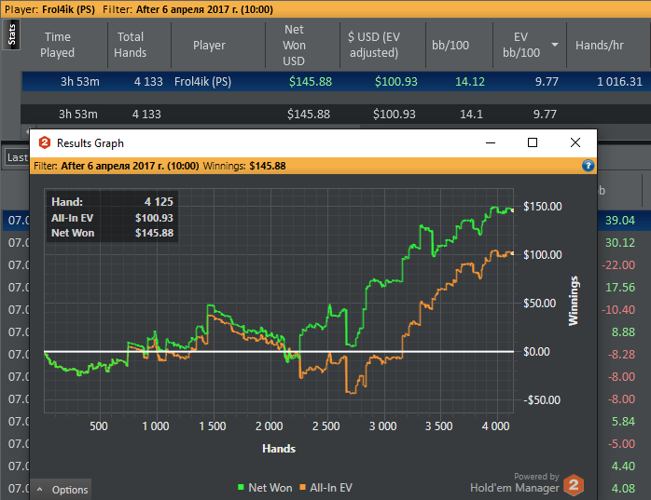651x500 pixels.
Task: Click the Hold'em Manager 2 logo icon
Action: point(574,485)
